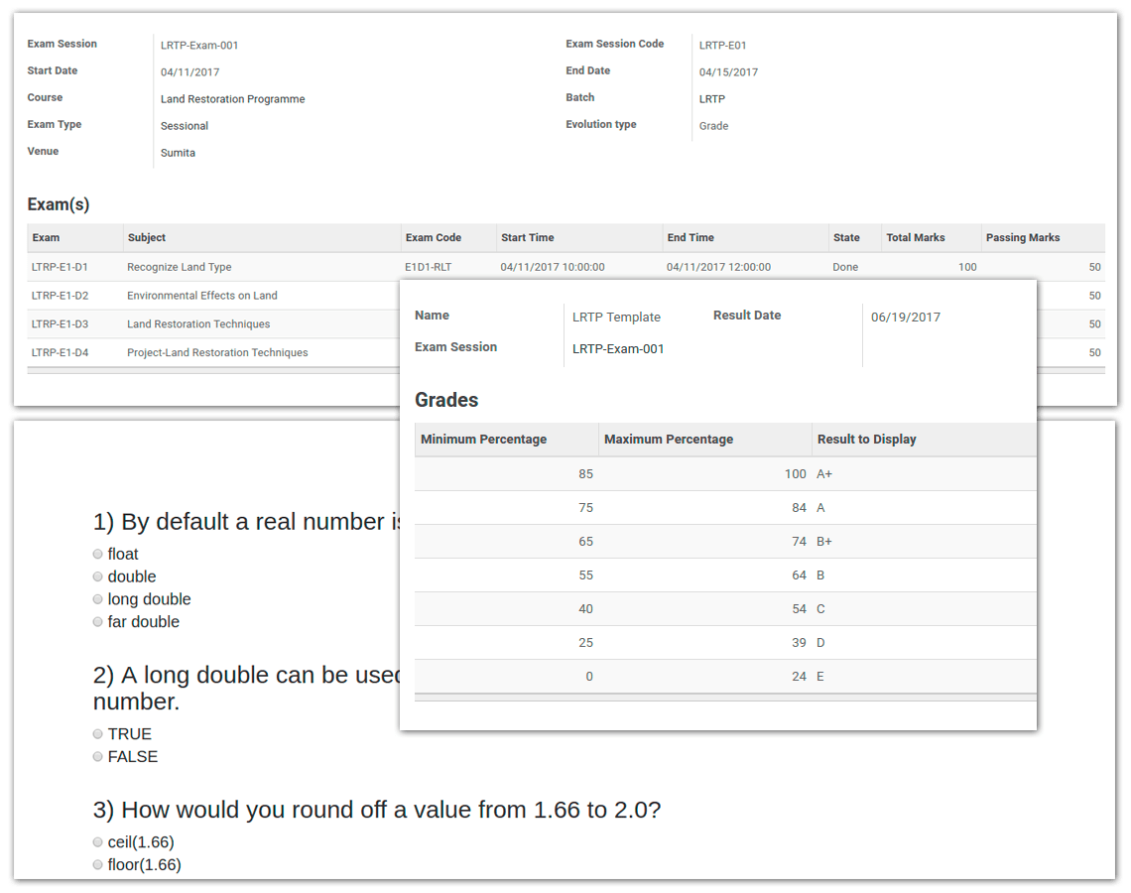Click the Minimum Percentage header in Grades

tap(482, 439)
